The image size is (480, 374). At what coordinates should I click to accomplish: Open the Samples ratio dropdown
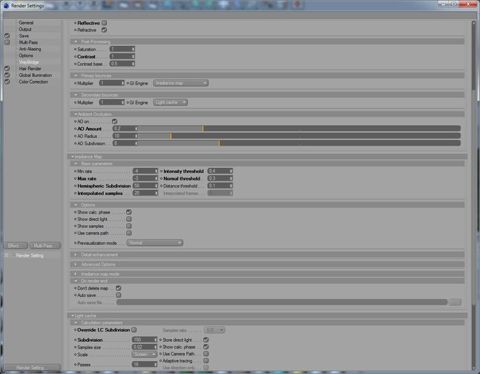[214, 330]
